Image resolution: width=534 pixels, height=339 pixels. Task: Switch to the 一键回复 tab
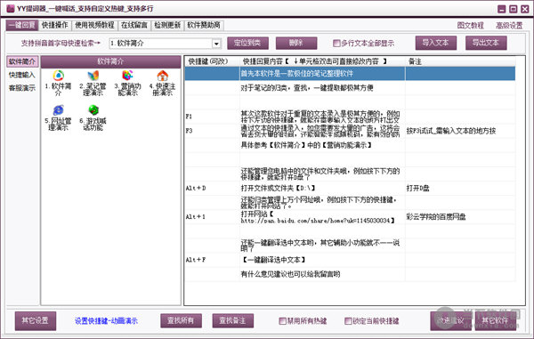click(21, 26)
